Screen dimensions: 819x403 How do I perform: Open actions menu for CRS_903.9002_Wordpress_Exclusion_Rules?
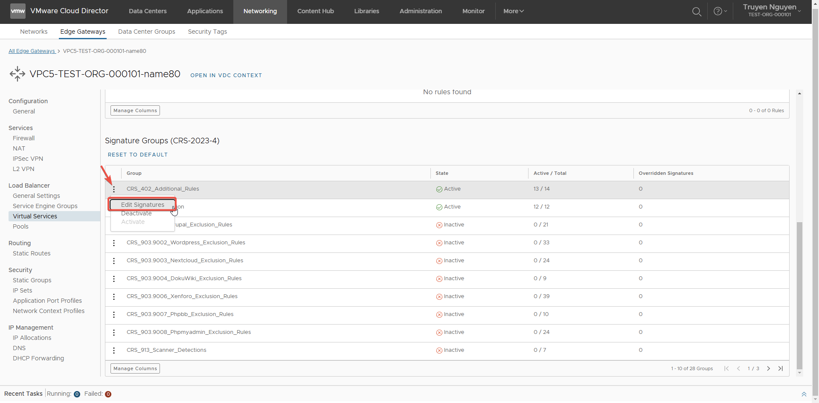(114, 243)
